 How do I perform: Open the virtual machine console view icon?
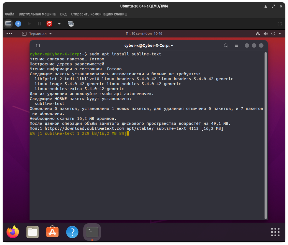pyautogui.click(x=8, y=24)
